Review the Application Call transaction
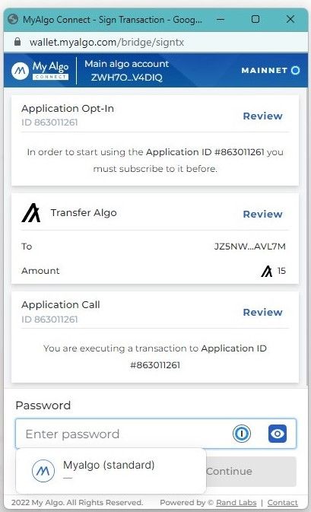Viewport: 311px width, 512px height. click(262, 312)
